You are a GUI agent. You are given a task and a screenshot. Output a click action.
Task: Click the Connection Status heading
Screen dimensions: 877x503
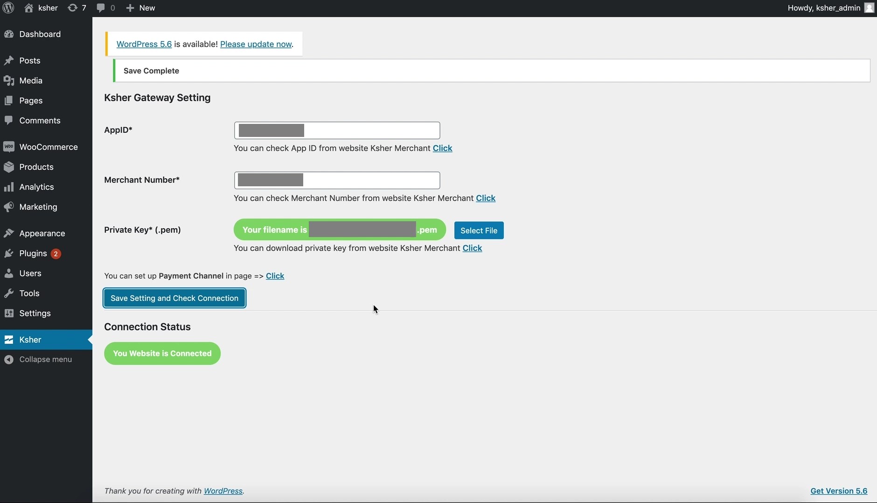(x=147, y=327)
